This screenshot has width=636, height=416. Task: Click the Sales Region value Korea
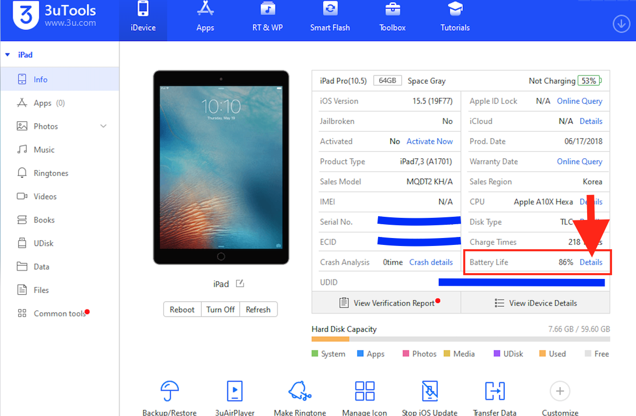[x=592, y=182]
